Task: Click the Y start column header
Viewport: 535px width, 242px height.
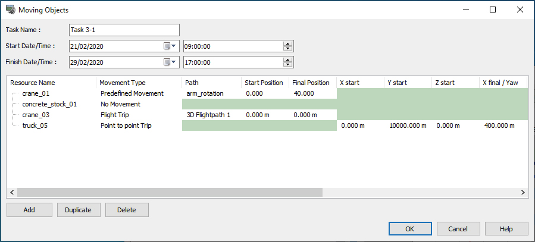Action: (x=408, y=83)
